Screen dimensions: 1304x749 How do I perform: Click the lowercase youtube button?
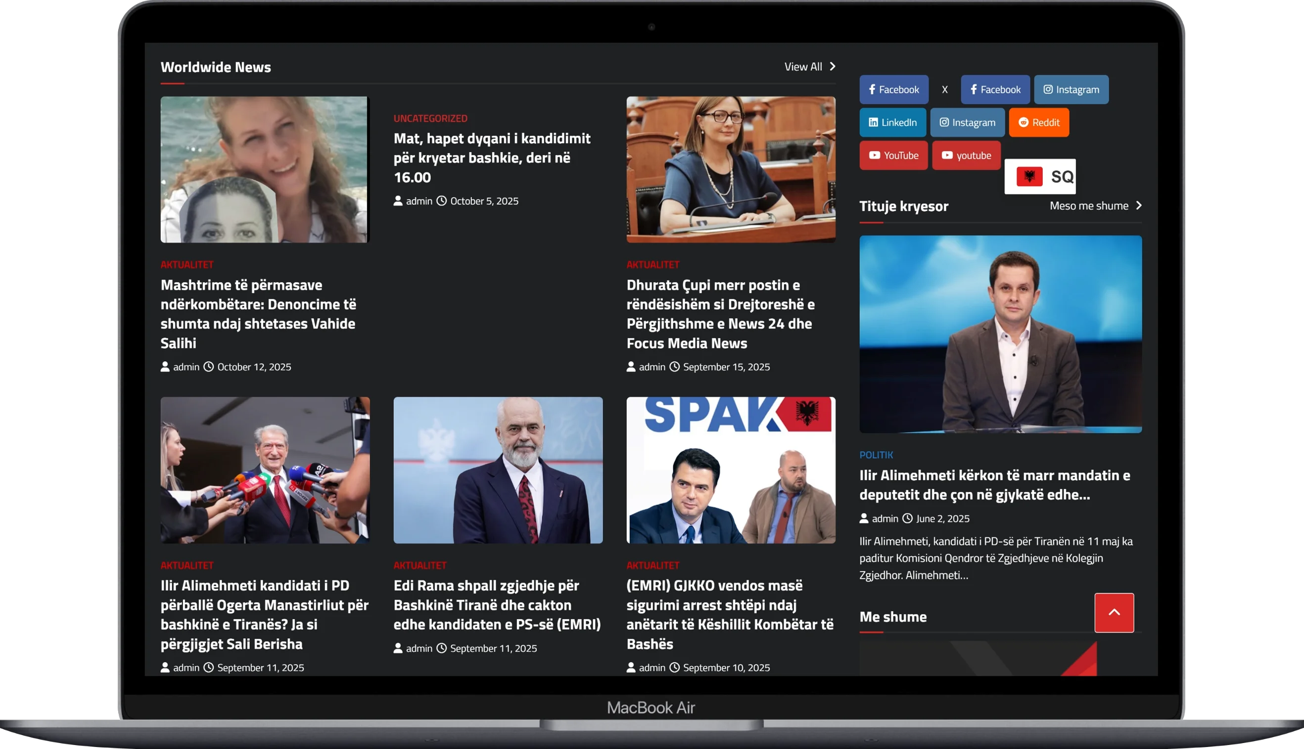coord(966,155)
